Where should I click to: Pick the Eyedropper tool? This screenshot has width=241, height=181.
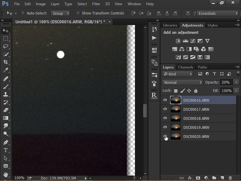[6, 70]
